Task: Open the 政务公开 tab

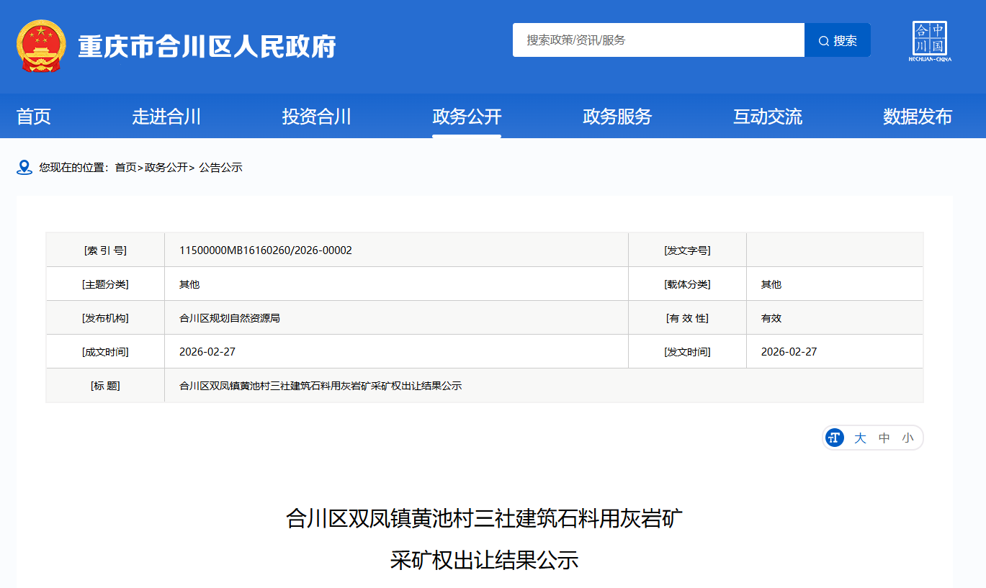Action: [467, 117]
